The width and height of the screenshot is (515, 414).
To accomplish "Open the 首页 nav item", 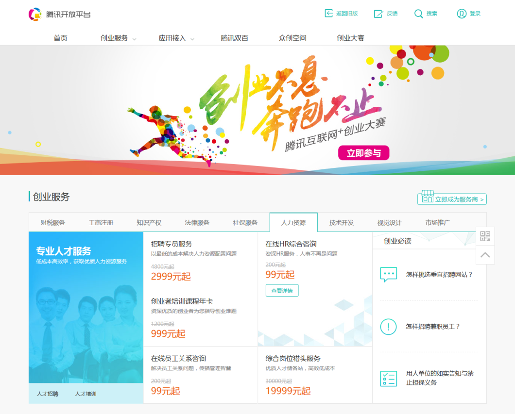I will click(x=60, y=38).
